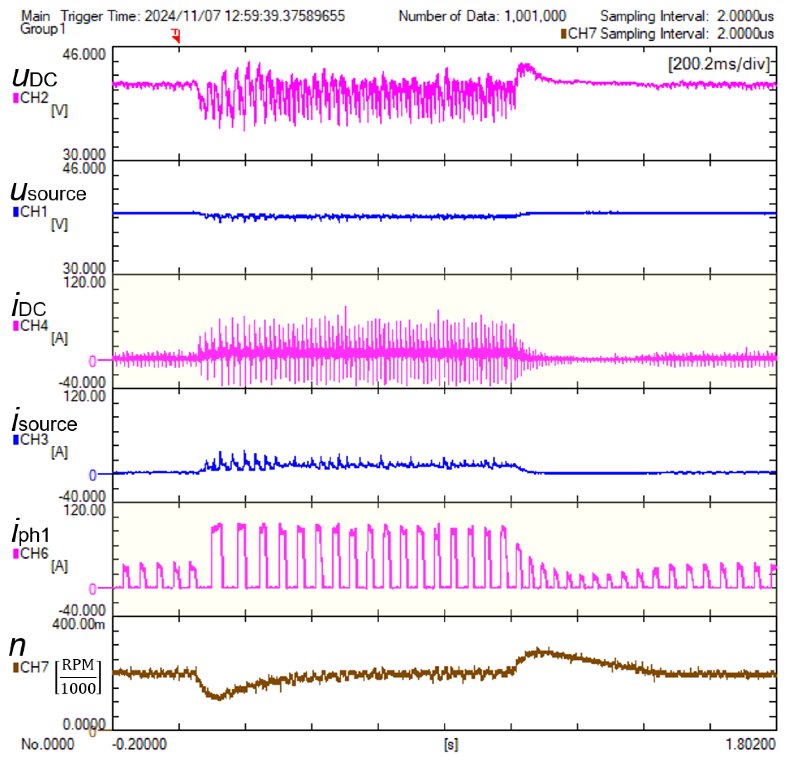790x765 pixels.
Task: Click the 1.80200 end time label
Action: pyautogui.click(x=750, y=744)
